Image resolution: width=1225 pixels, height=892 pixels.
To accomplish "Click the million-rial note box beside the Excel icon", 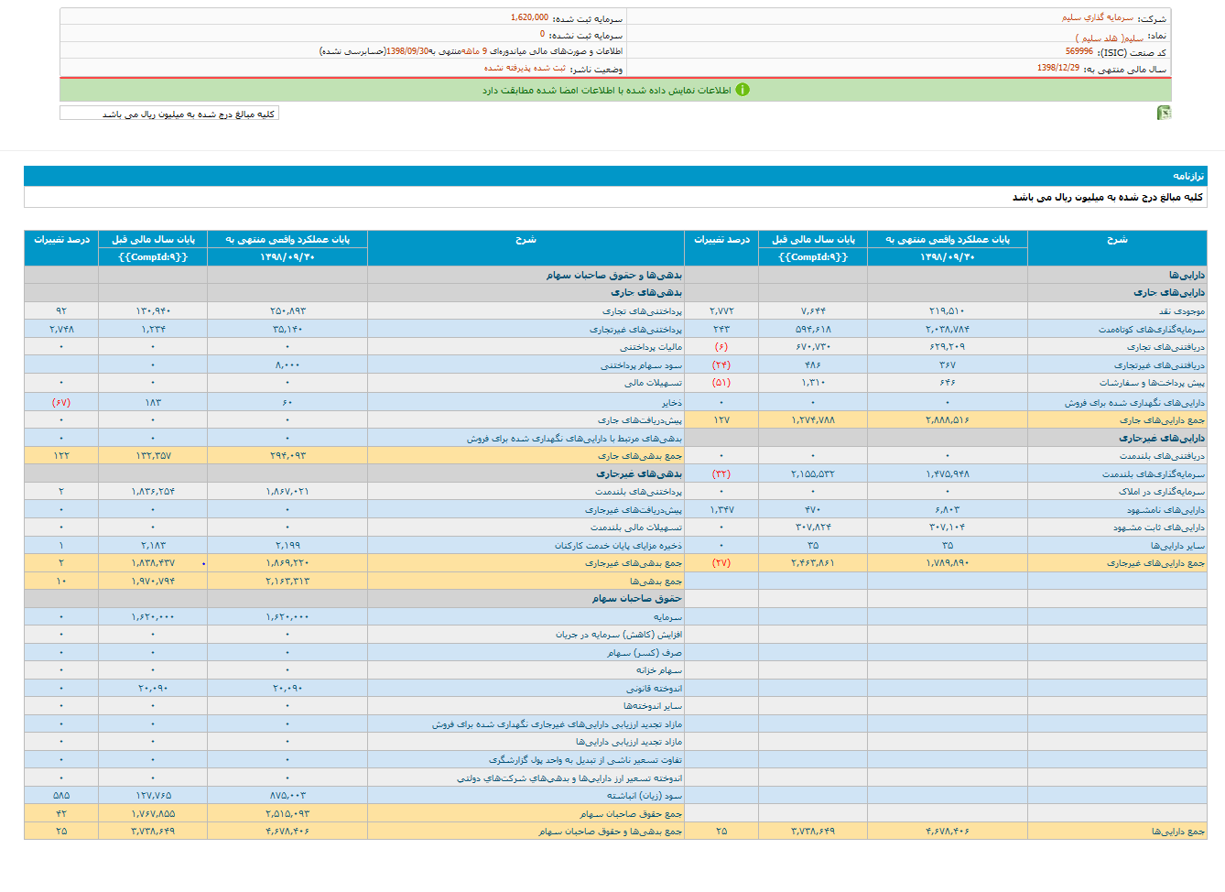I will coord(169,114).
